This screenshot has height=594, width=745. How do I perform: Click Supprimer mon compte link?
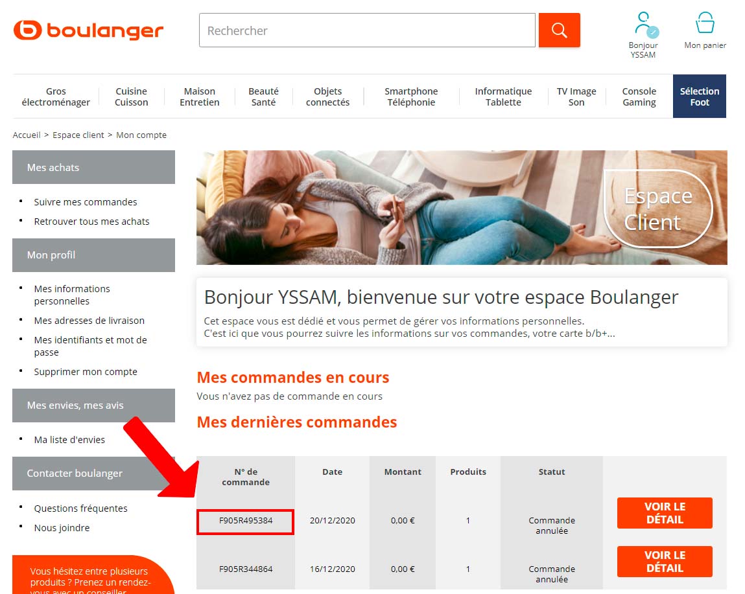point(86,372)
